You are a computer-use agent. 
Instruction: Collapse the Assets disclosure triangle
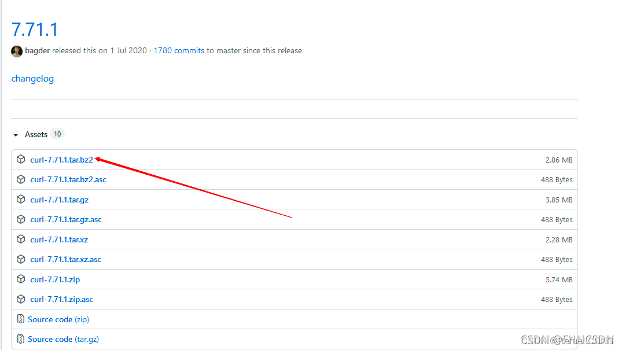click(16, 135)
